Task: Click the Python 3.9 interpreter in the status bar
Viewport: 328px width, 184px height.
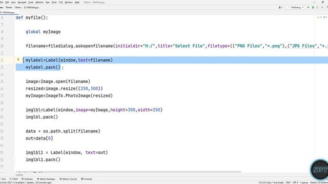Action: click(x=319, y=182)
